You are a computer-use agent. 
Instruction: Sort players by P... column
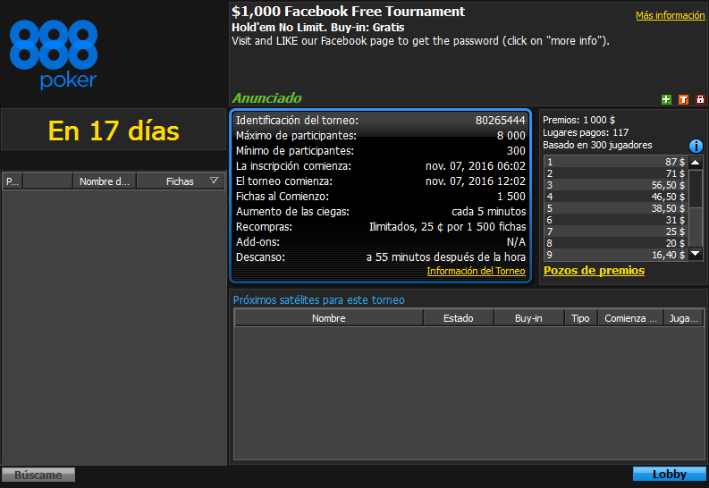[x=13, y=181]
